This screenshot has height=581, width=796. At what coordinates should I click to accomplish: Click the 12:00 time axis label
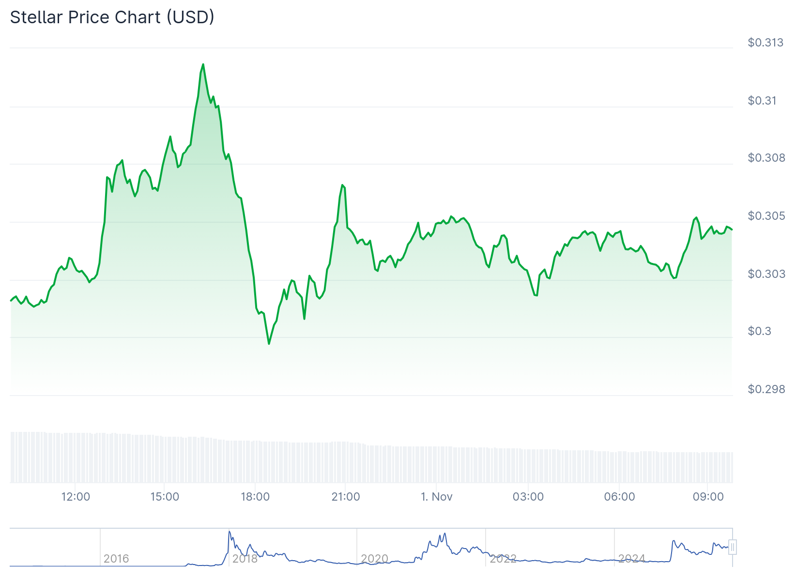(76, 497)
